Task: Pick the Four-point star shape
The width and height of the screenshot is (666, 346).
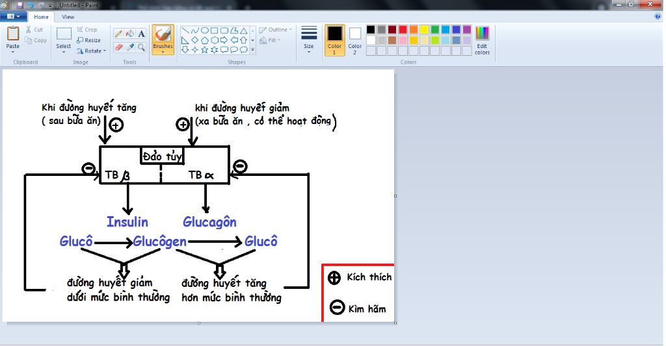Action: (195, 49)
